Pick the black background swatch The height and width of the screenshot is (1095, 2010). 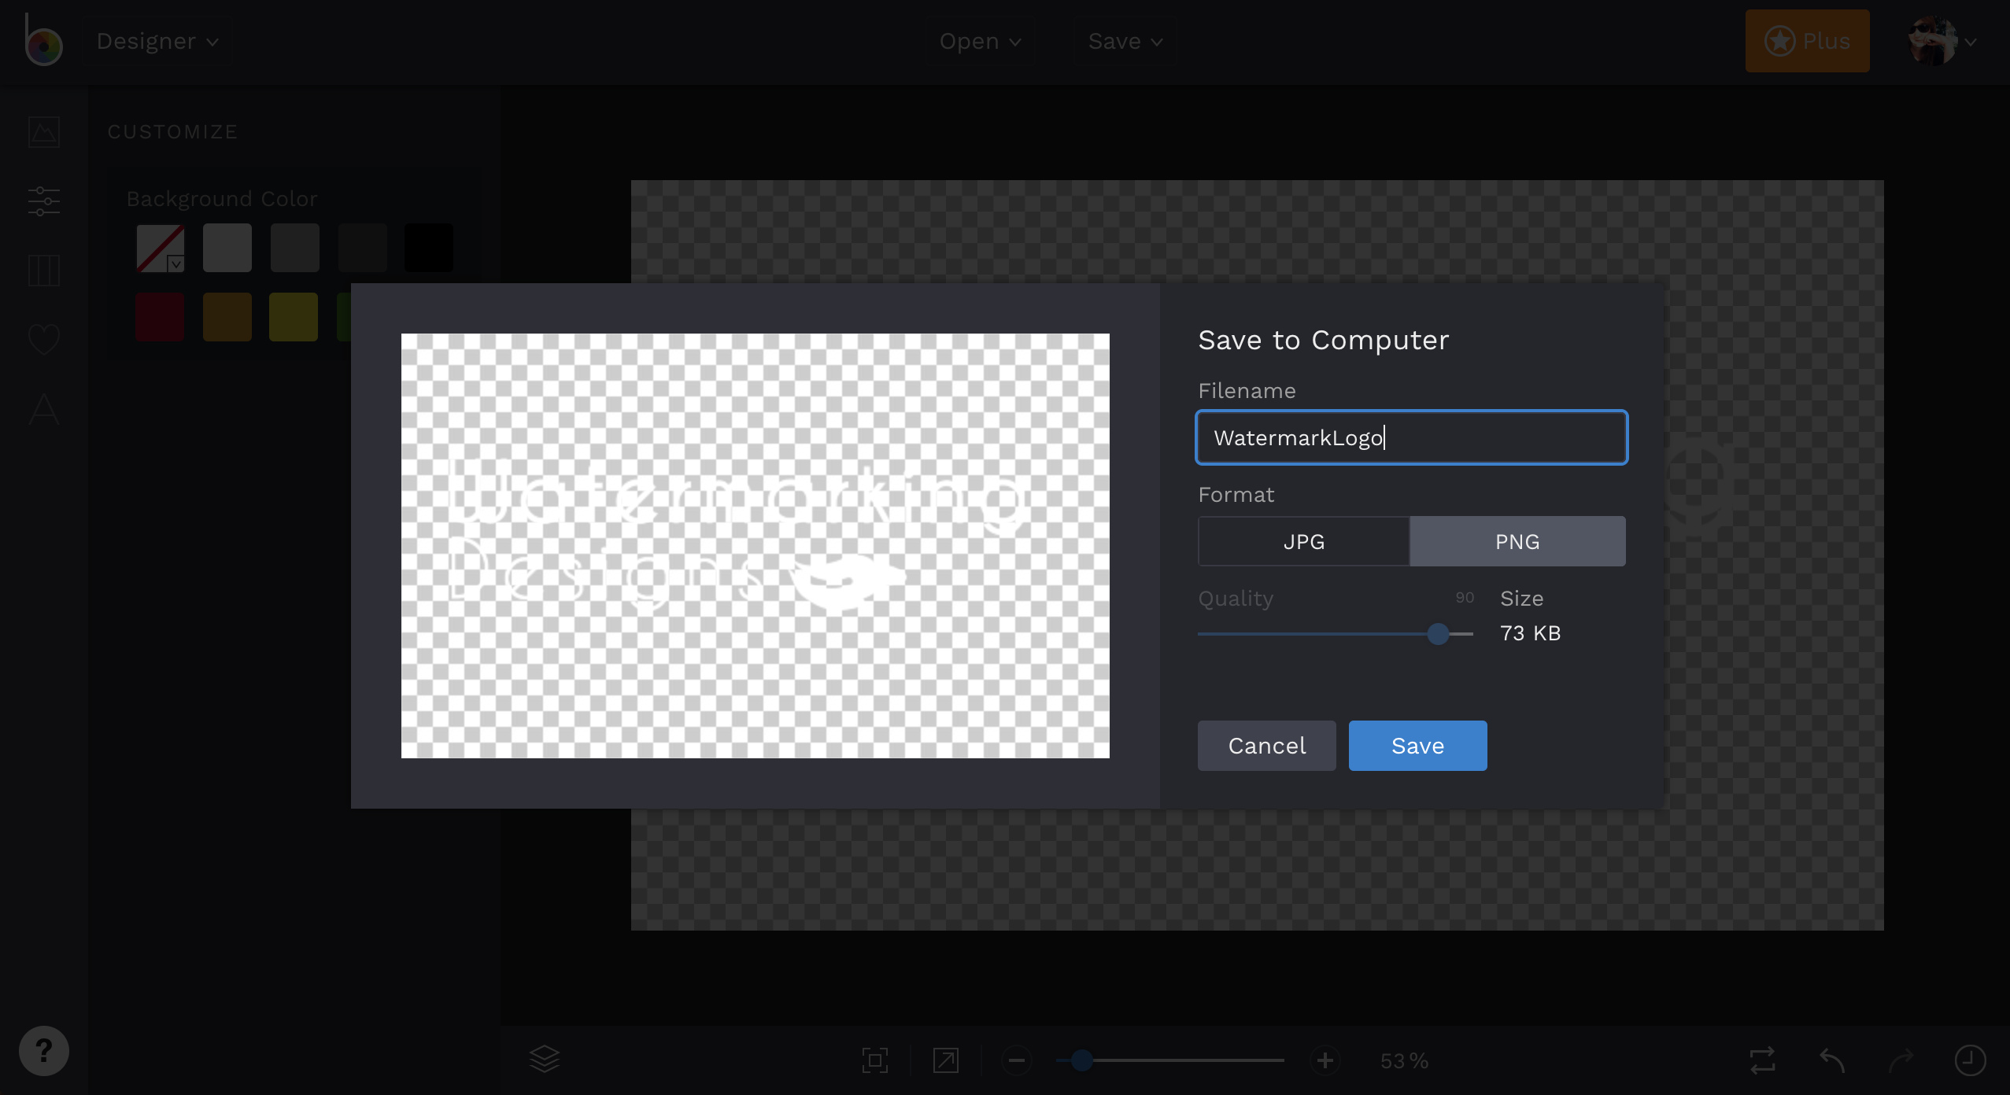pos(429,248)
